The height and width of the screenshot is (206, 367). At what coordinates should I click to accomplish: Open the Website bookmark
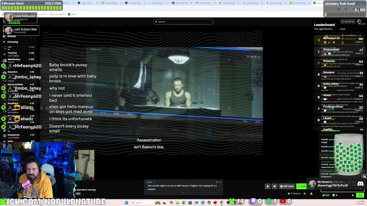point(73,14)
